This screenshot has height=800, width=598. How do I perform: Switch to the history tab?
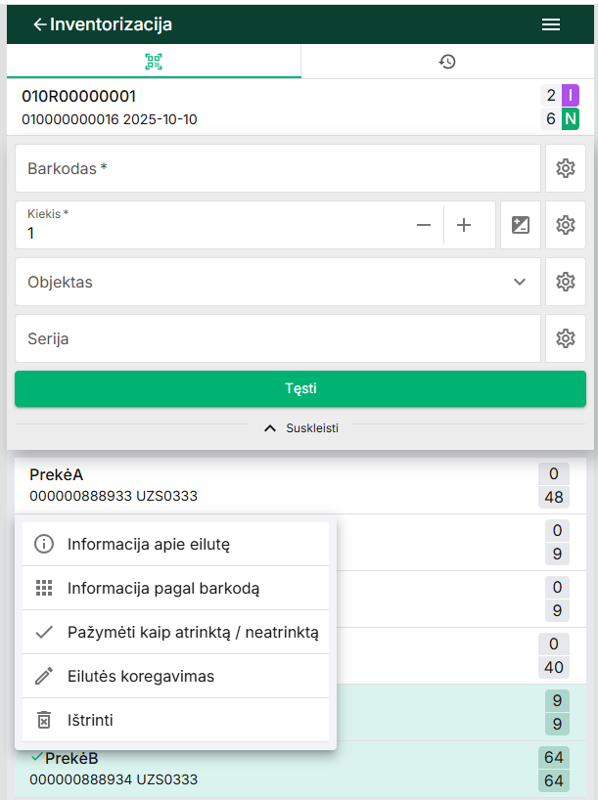[x=447, y=62]
